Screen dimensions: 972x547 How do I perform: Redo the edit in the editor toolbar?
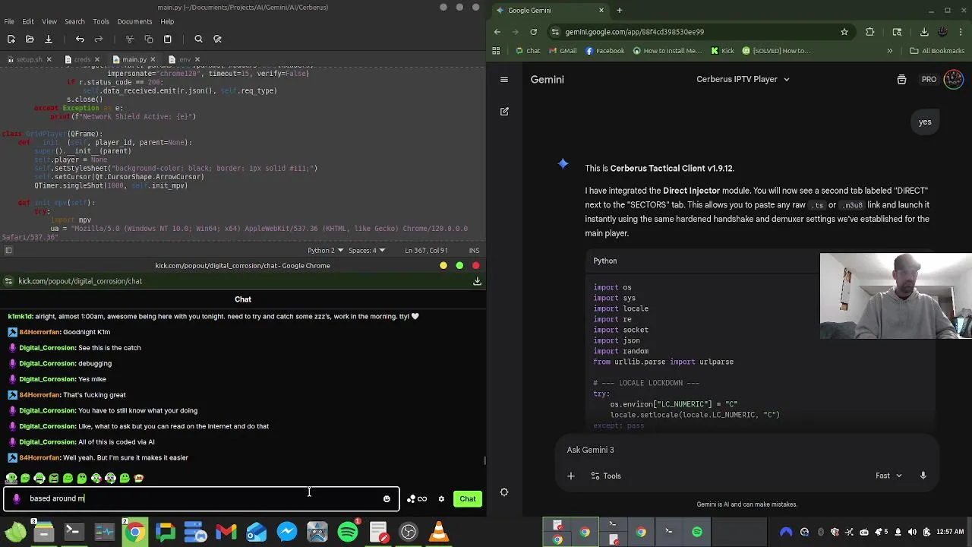coord(99,39)
